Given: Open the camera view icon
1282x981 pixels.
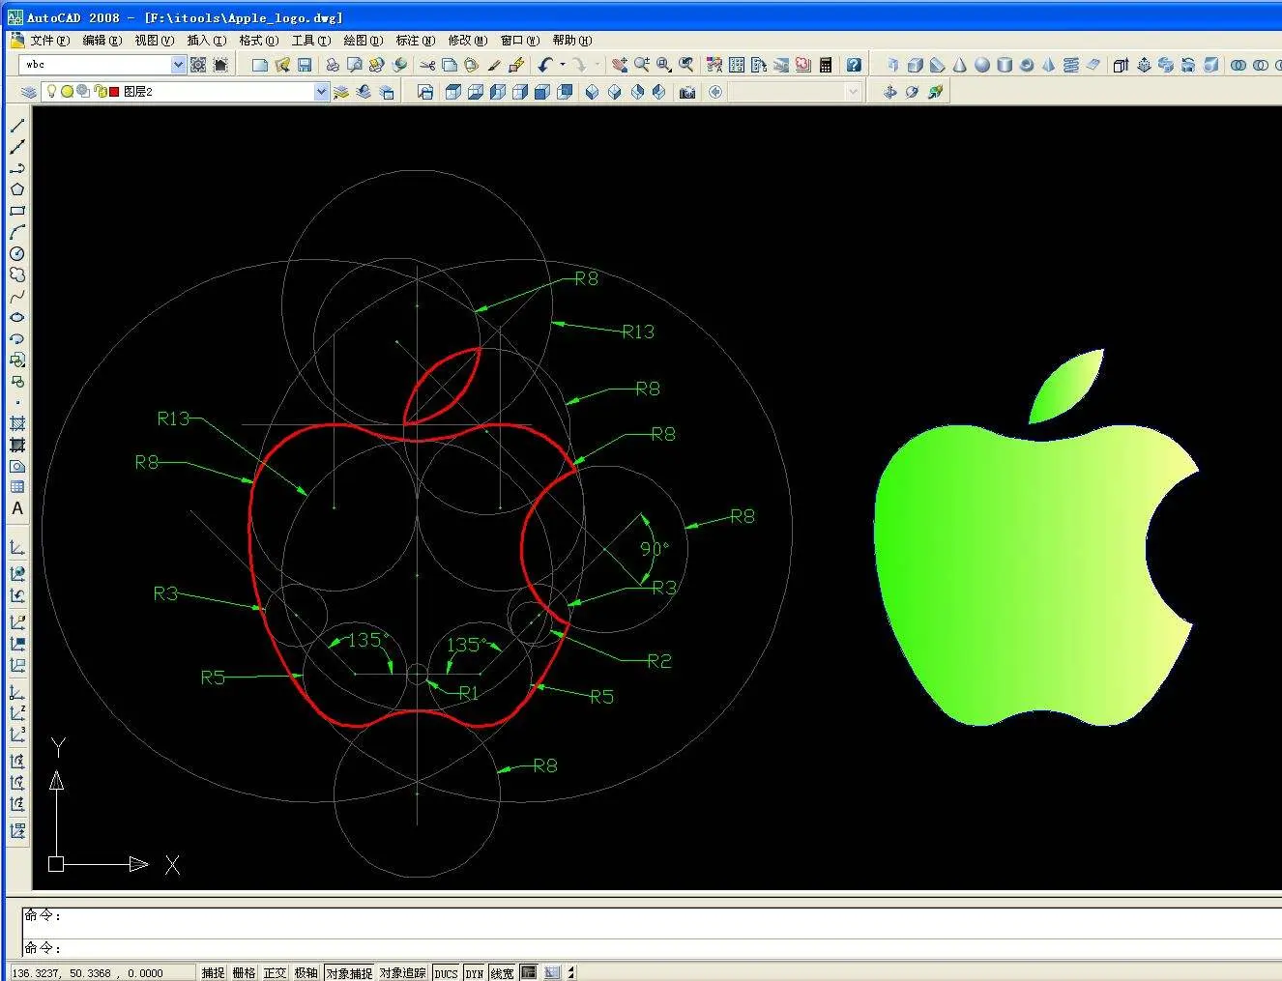Looking at the screenshot, I should point(687,92).
